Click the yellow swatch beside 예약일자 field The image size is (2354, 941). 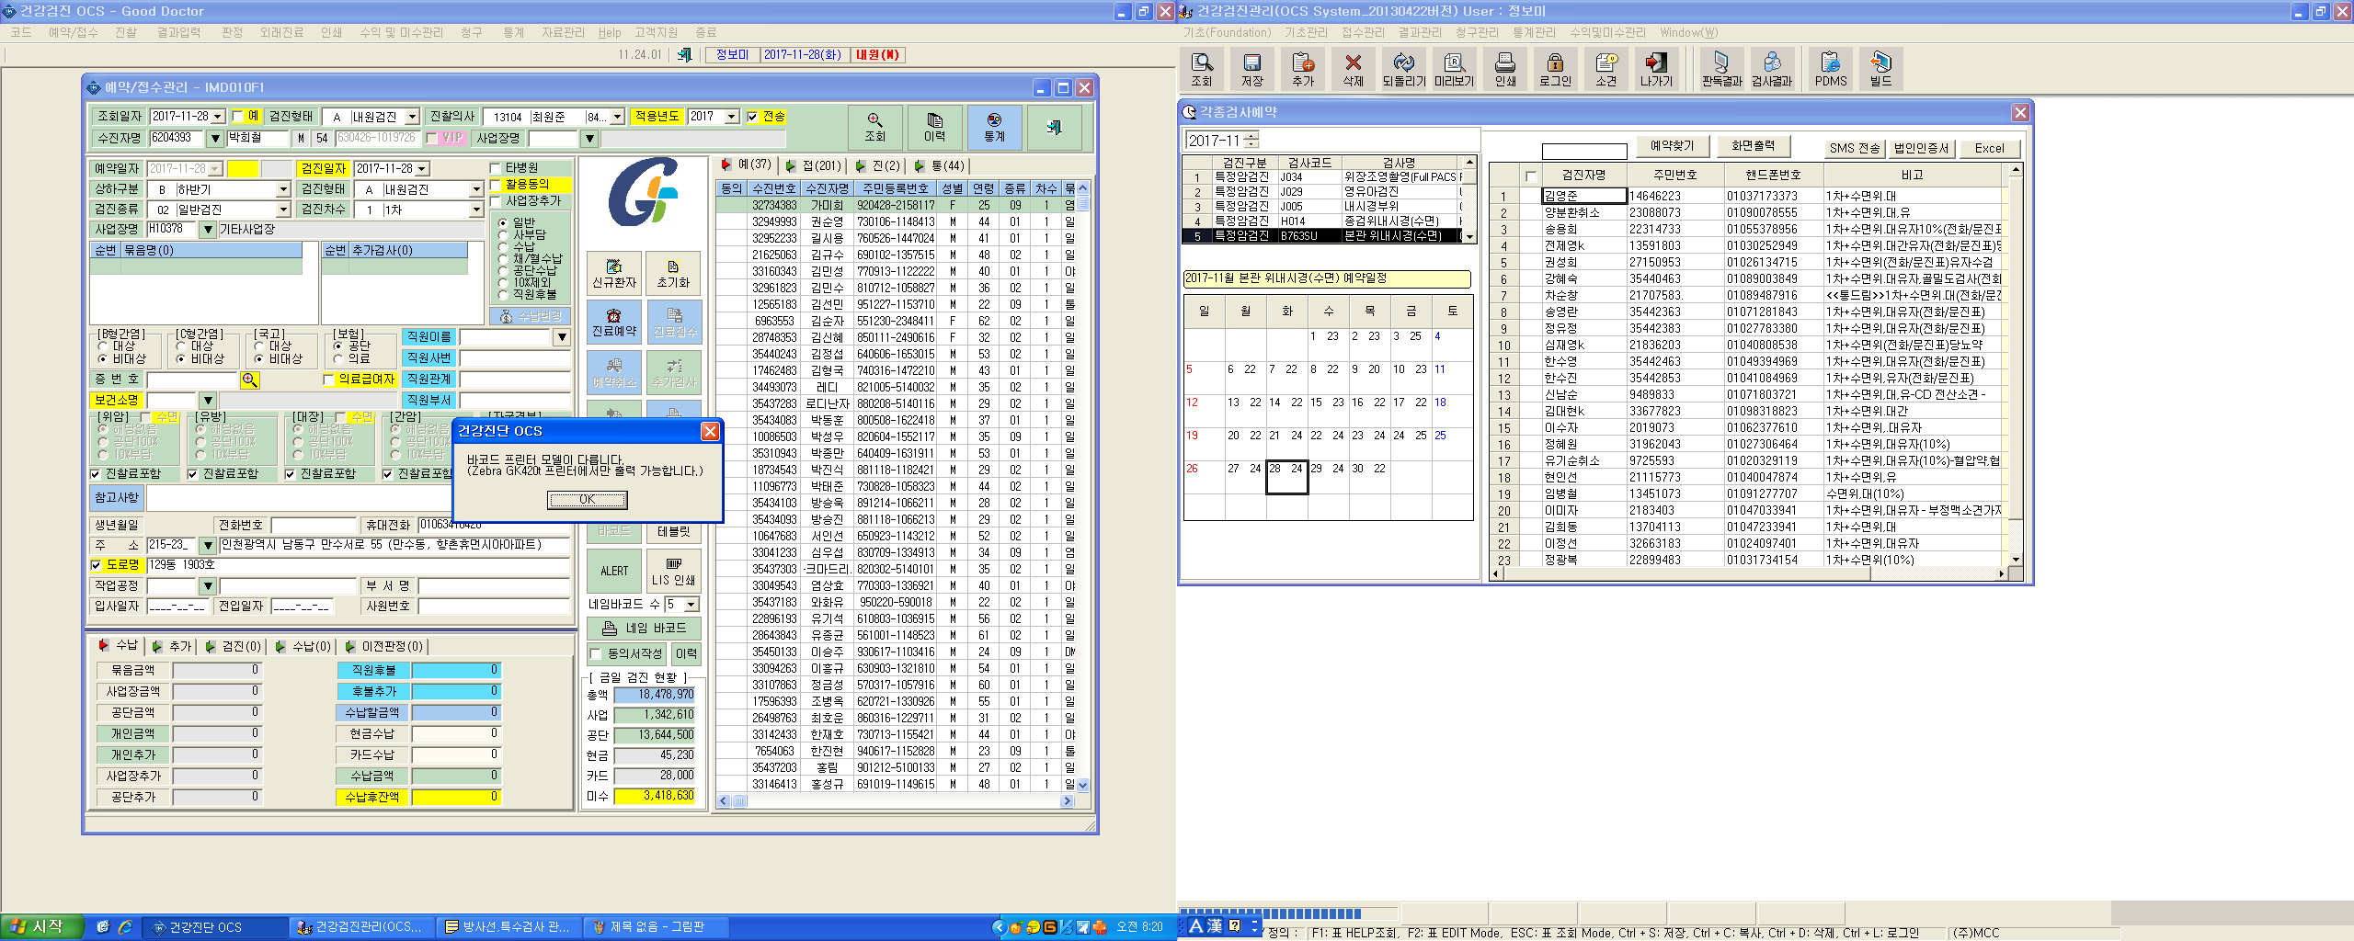(243, 169)
